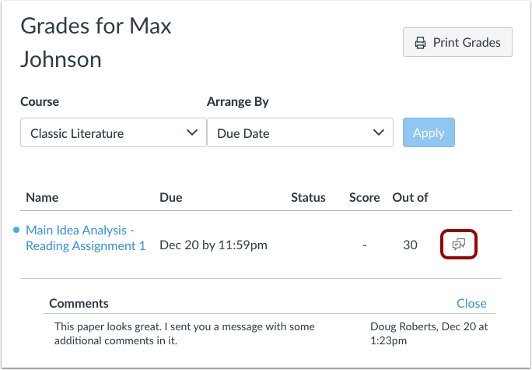Click Doug Roberts comment author and timestamp
Image resolution: width=532 pixels, height=370 pixels.
pyautogui.click(x=429, y=333)
